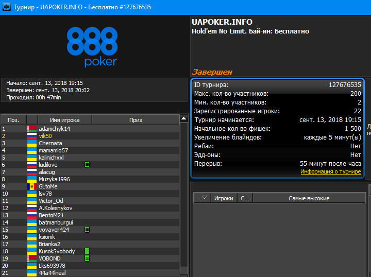The height and width of the screenshot is (277, 371).
Task: Click Увеличение блайндов value каждые 5 минут(ы)
Action: click(x=332, y=137)
